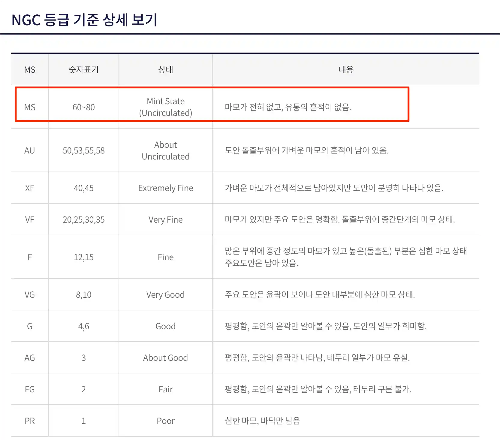Select the '12,15' numeric cell

point(84,257)
